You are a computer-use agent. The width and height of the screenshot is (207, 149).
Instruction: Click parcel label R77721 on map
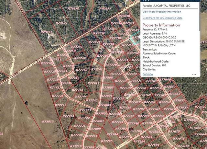80,126
